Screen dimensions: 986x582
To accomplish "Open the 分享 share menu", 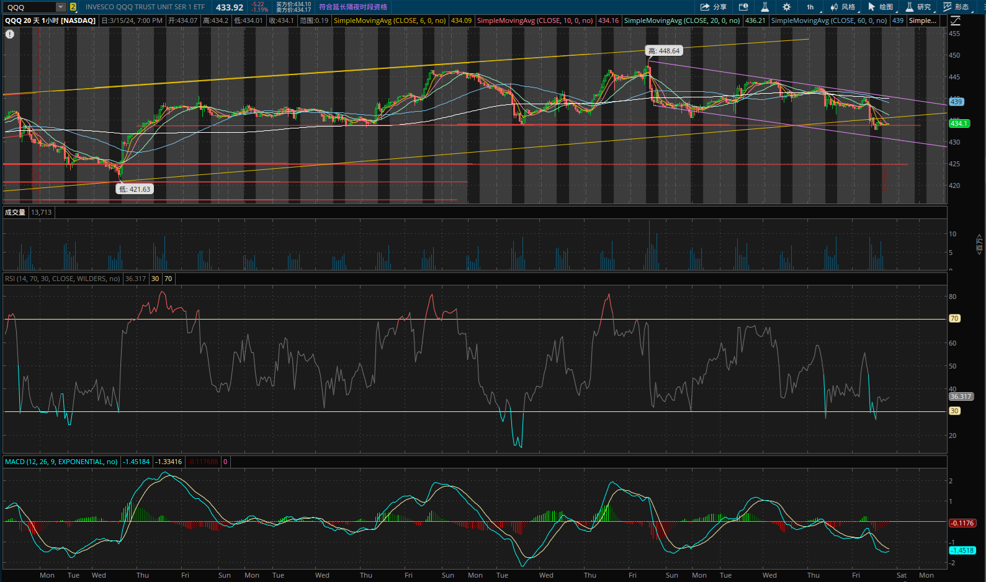I will tap(714, 7).
